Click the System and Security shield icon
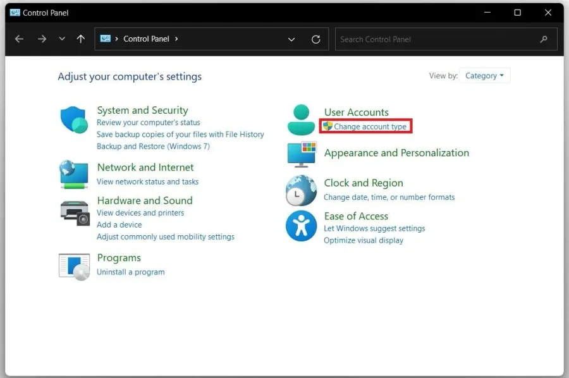This screenshot has width=569, height=378. [74, 119]
